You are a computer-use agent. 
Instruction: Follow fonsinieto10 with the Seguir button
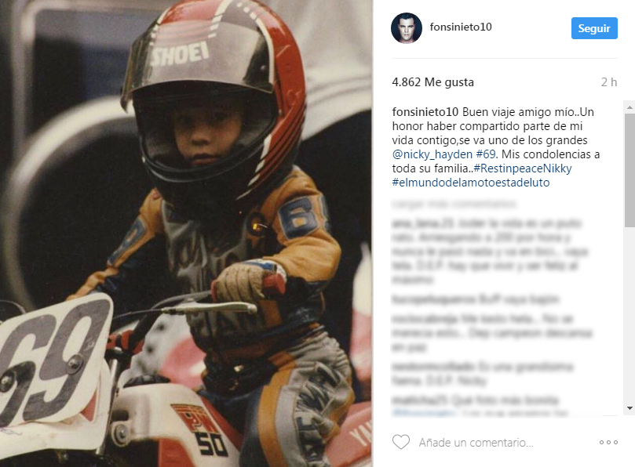(x=594, y=28)
